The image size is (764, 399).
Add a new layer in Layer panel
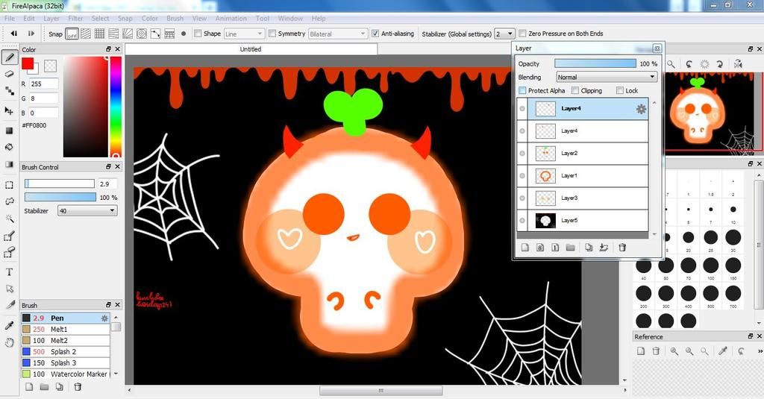pos(525,248)
